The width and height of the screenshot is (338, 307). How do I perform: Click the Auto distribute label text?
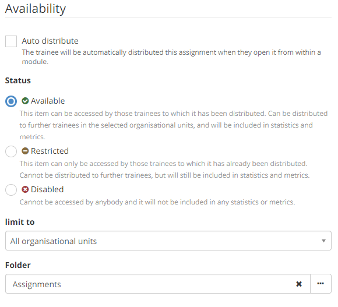click(50, 41)
